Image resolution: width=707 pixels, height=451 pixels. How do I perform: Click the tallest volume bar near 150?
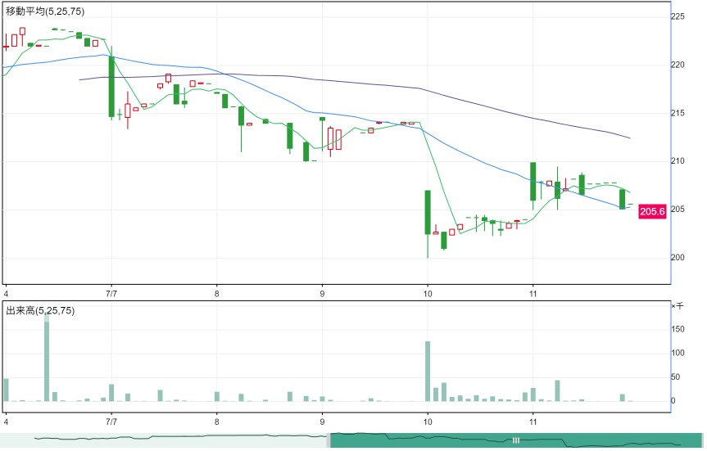(x=47, y=358)
